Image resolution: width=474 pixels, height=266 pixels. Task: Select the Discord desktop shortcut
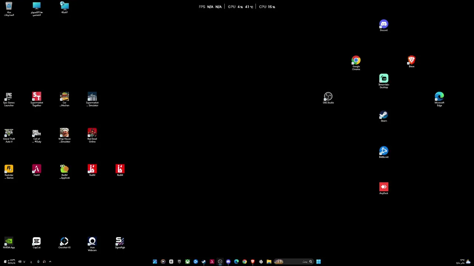pos(384,25)
